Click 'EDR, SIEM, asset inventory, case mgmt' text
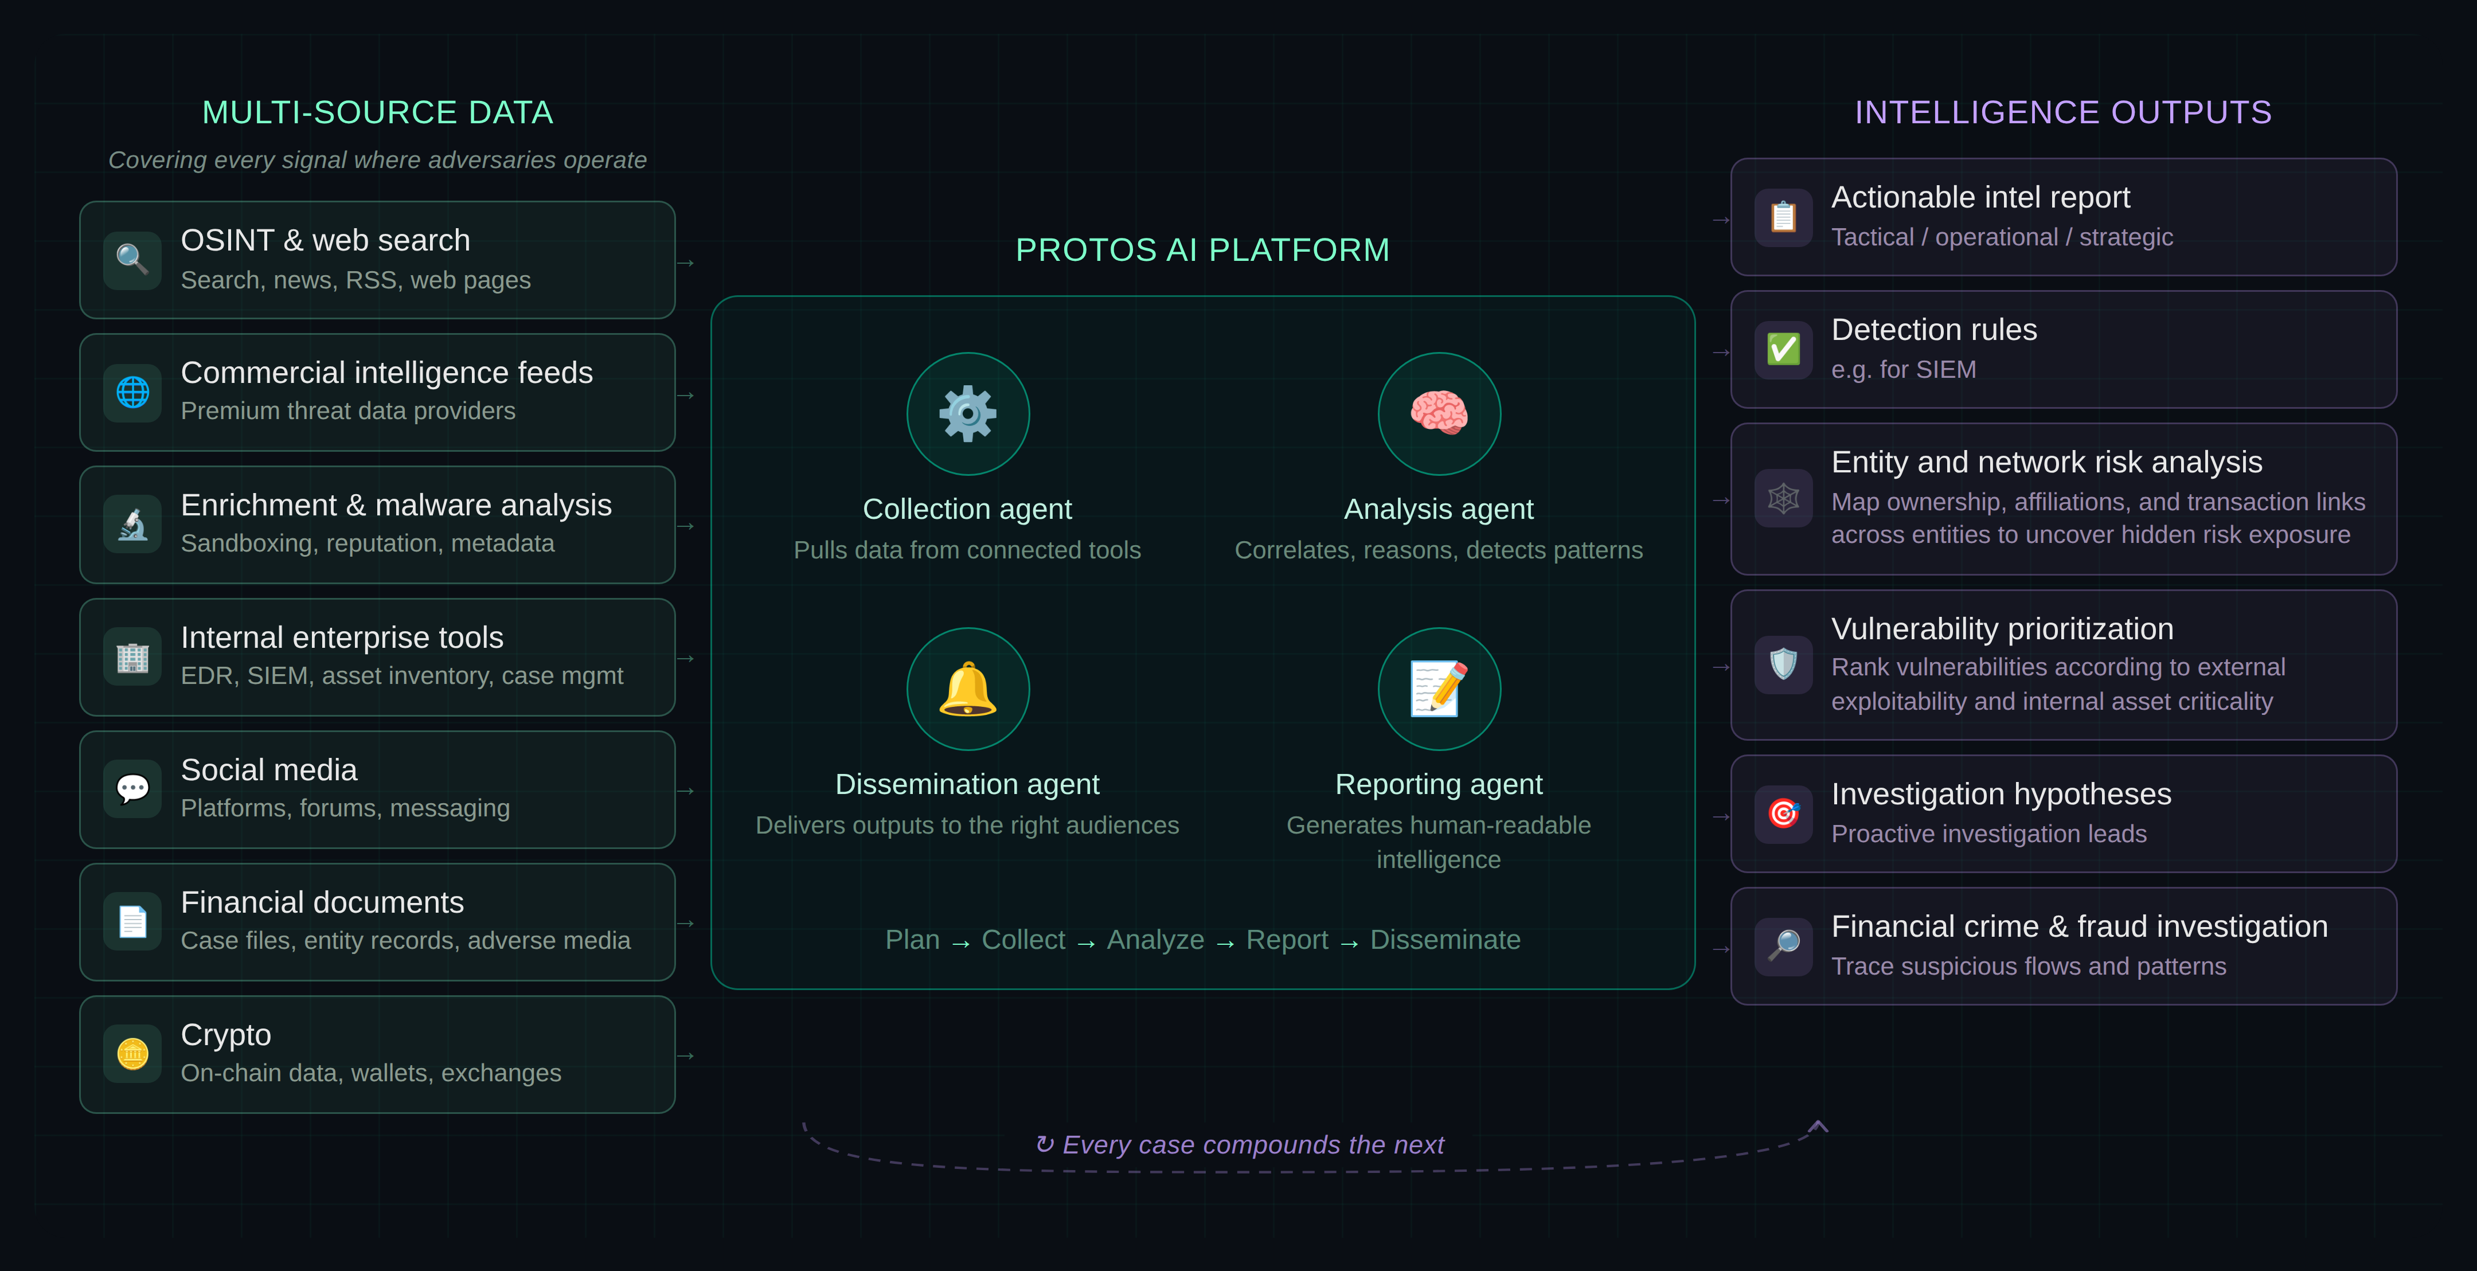This screenshot has height=1271, width=2477. point(402,676)
